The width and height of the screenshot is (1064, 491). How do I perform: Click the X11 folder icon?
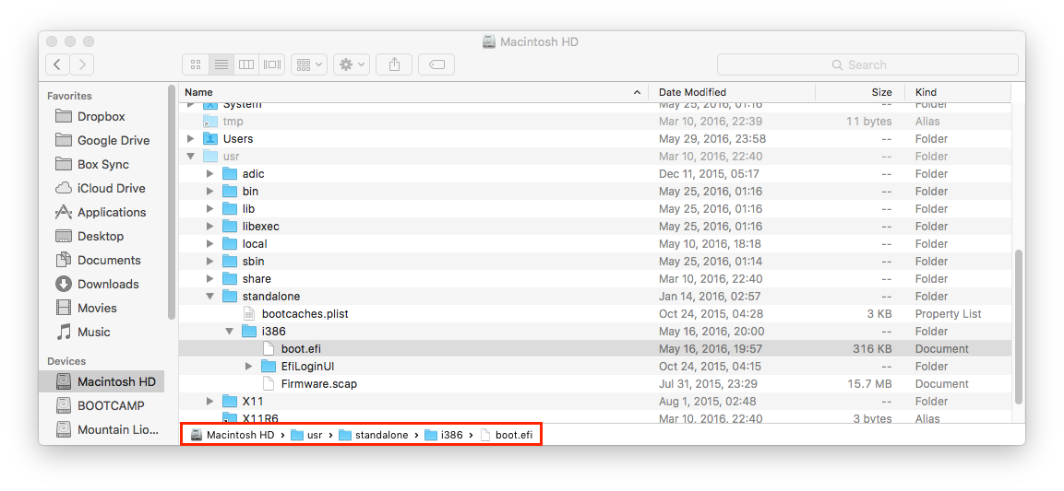(230, 402)
